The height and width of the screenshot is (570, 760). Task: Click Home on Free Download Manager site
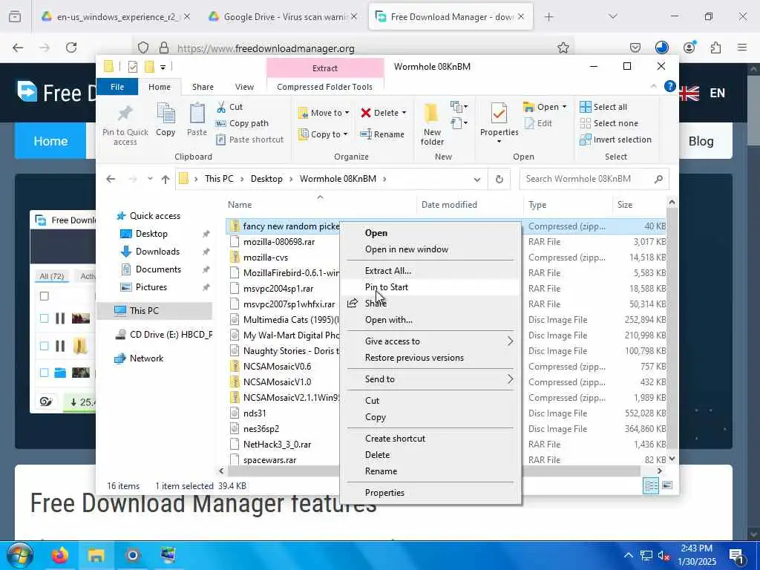click(x=50, y=141)
